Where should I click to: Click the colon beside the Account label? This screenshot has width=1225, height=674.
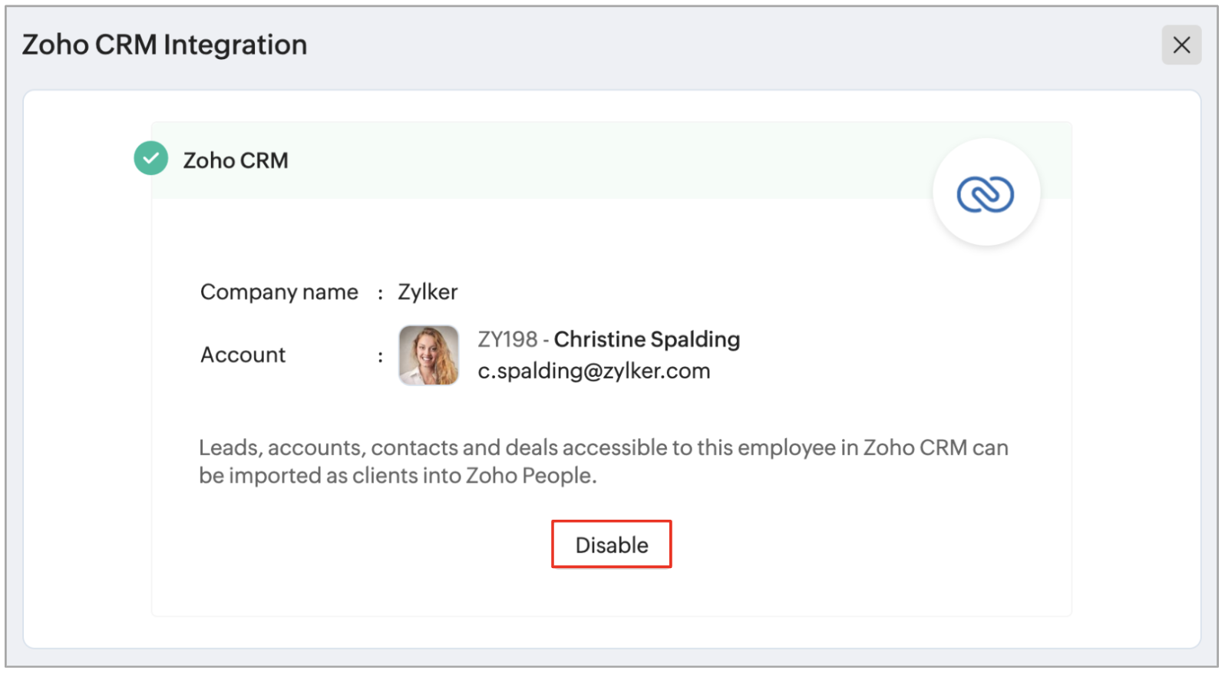[x=380, y=356]
